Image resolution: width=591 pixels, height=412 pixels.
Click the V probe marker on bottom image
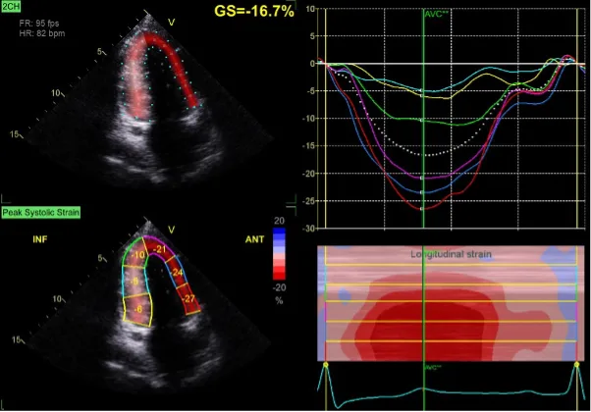[x=171, y=230]
